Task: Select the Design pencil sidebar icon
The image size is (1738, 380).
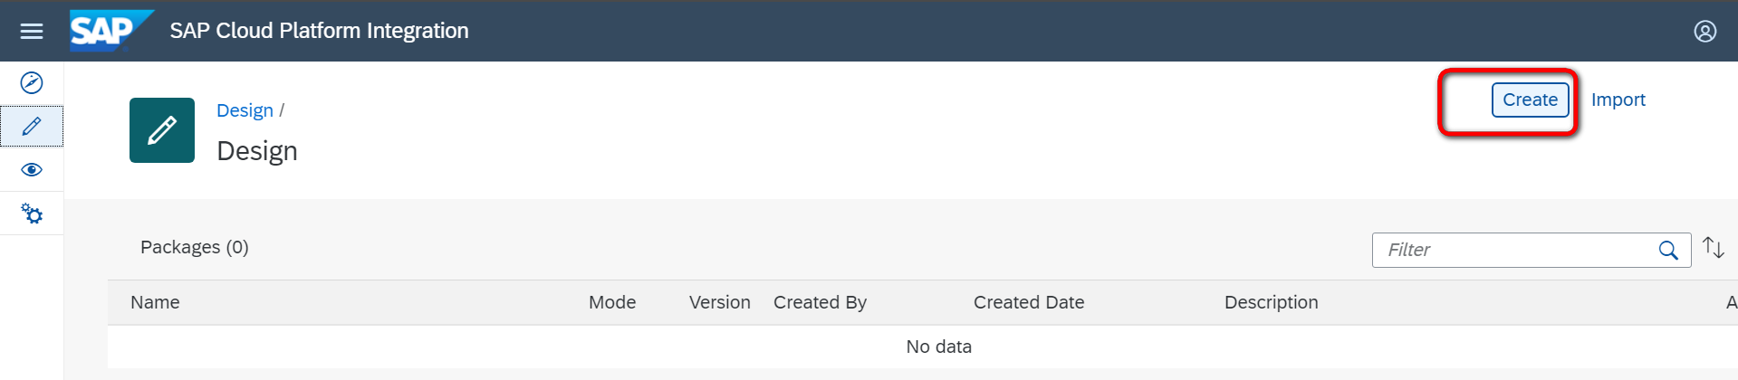Action: [x=32, y=127]
